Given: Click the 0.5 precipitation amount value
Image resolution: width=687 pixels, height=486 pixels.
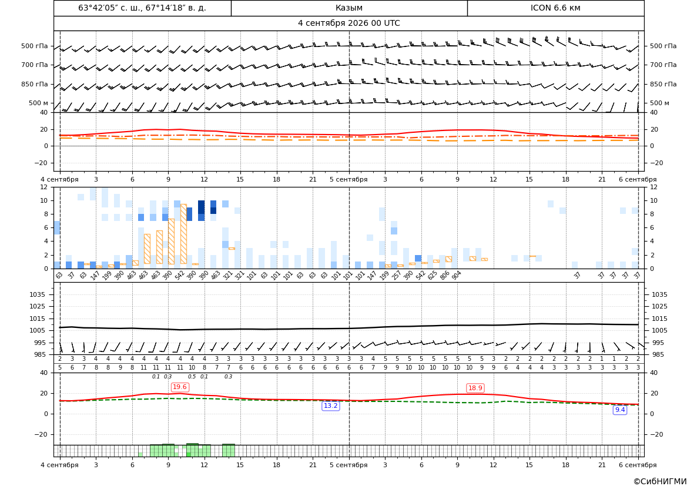Looking at the screenshot, I should point(192,377).
